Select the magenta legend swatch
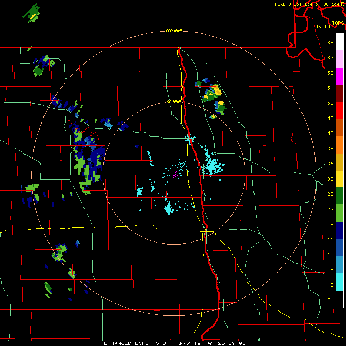This screenshot has width=346, height=346. (339, 77)
